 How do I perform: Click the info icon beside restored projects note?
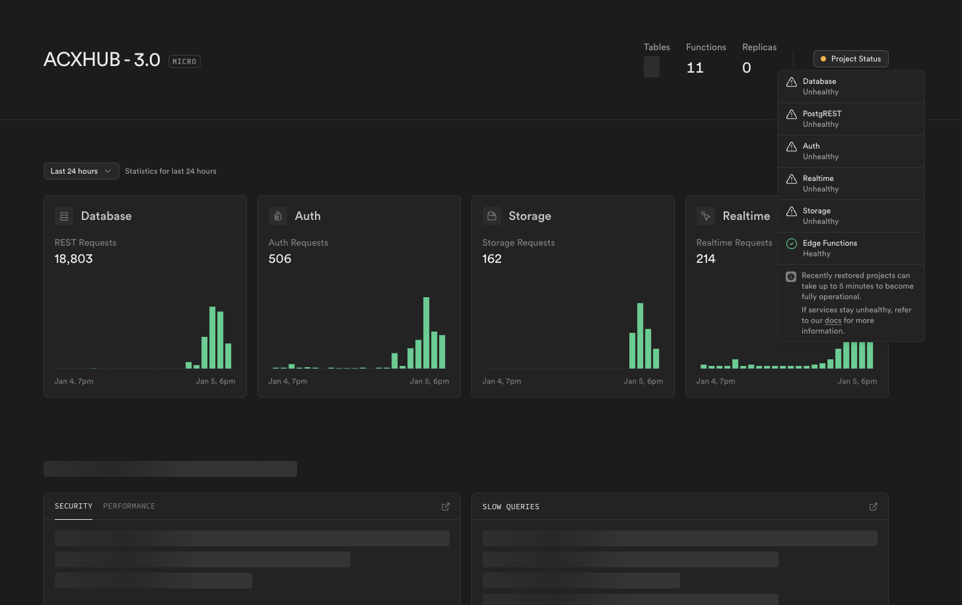(x=791, y=277)
